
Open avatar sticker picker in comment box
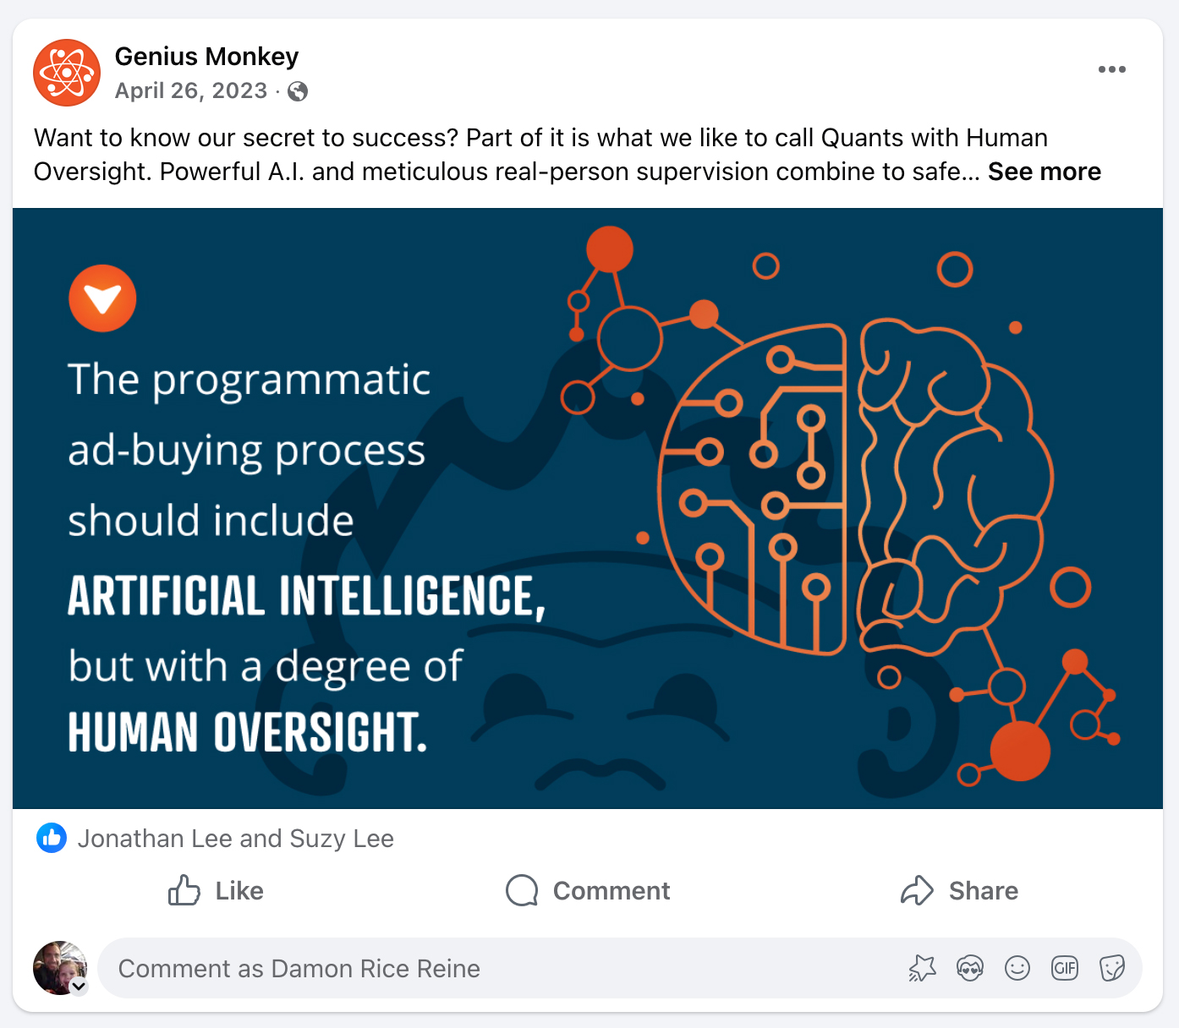tap(970, 968)
